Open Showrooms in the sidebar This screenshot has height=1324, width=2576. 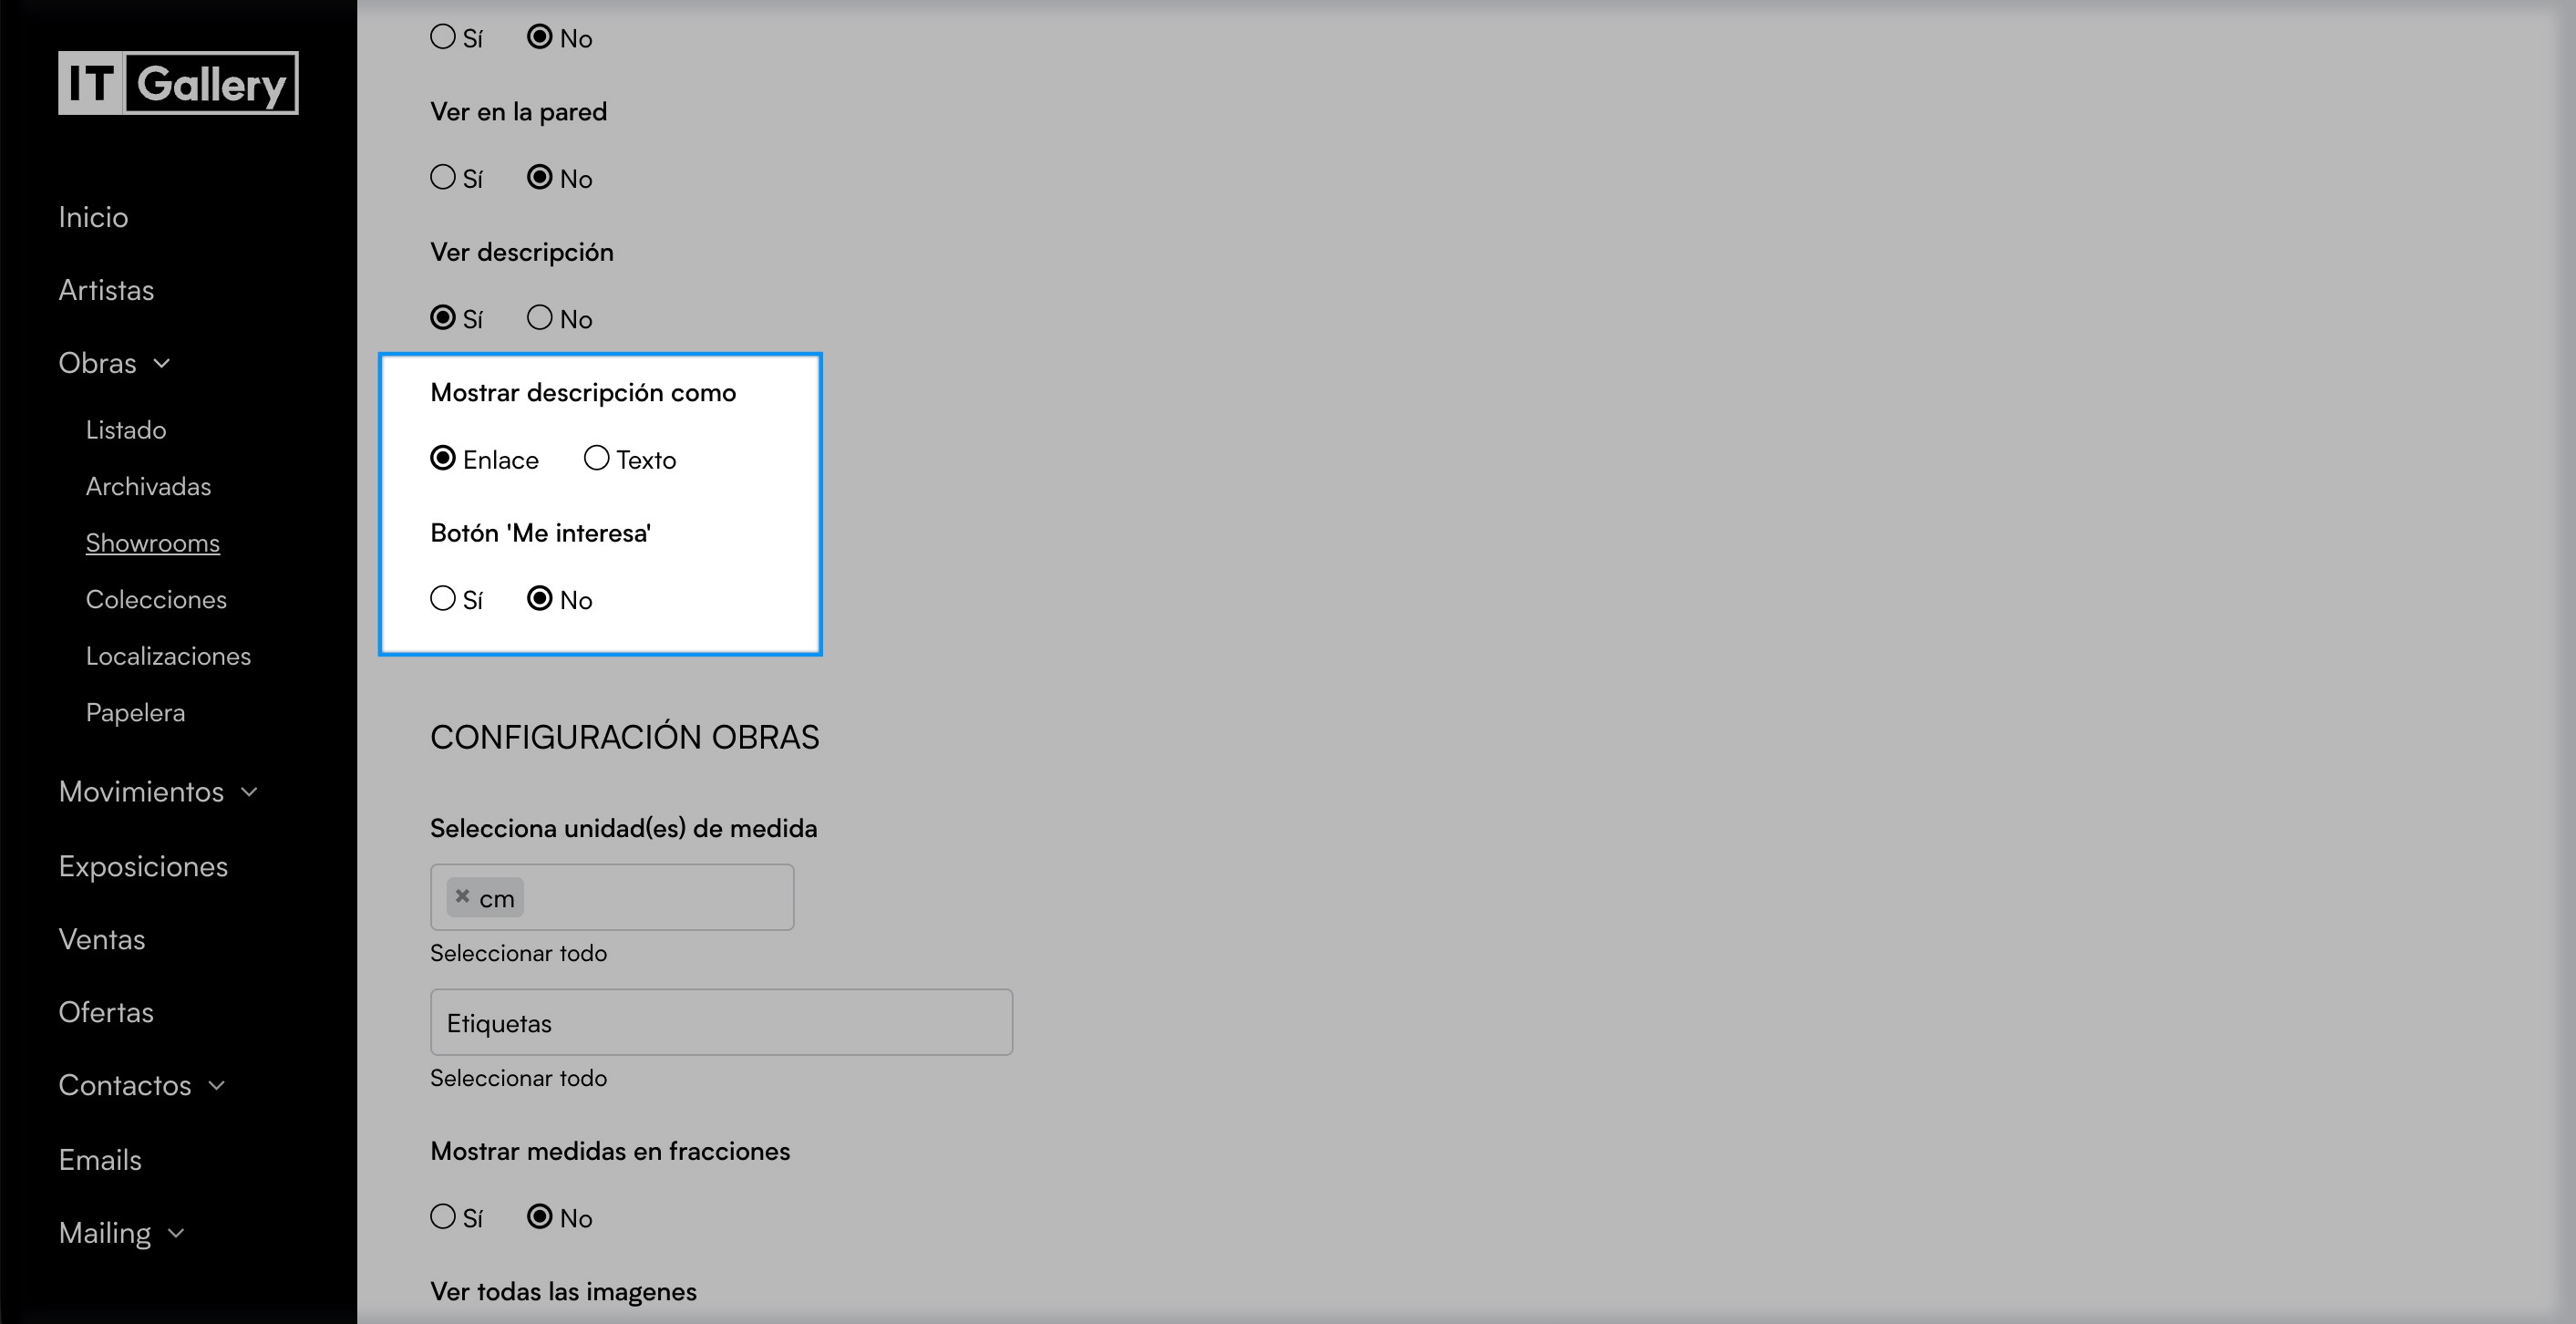[x=152, y=543]
